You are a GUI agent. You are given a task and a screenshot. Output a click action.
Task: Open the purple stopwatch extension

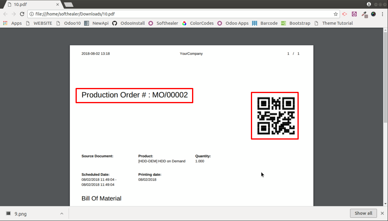[x=354, y=14]
